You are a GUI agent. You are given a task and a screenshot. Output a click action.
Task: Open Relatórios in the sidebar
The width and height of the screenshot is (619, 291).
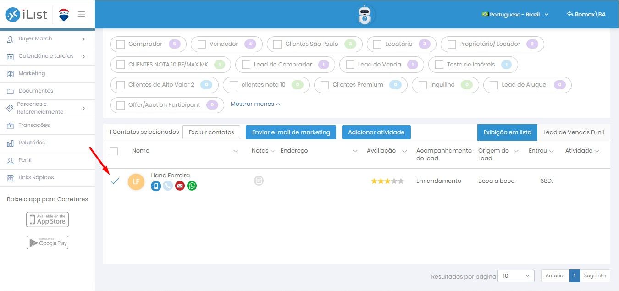(x=32, y=143)
